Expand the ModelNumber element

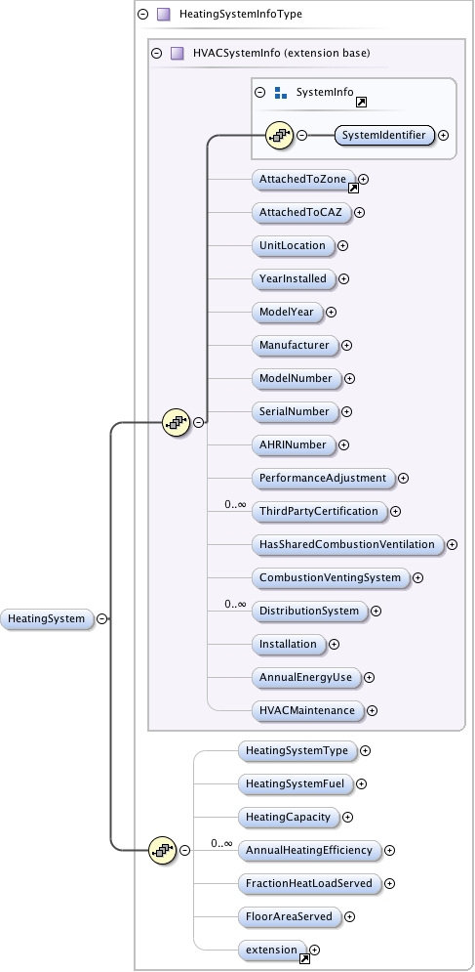[349, 378]
